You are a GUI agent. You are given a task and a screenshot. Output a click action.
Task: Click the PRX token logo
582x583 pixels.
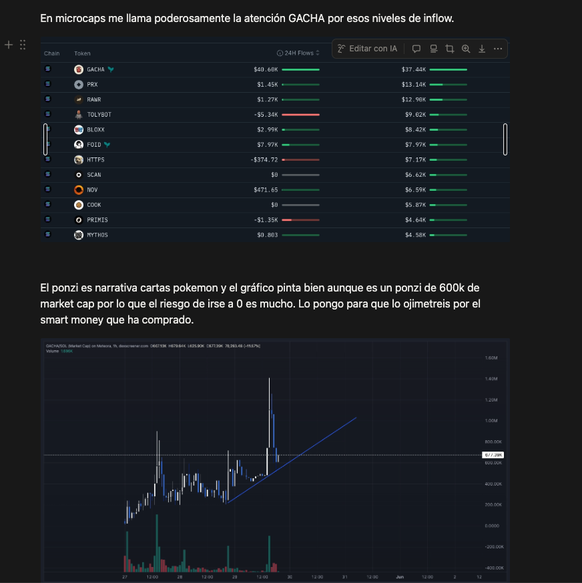point(79,85)
